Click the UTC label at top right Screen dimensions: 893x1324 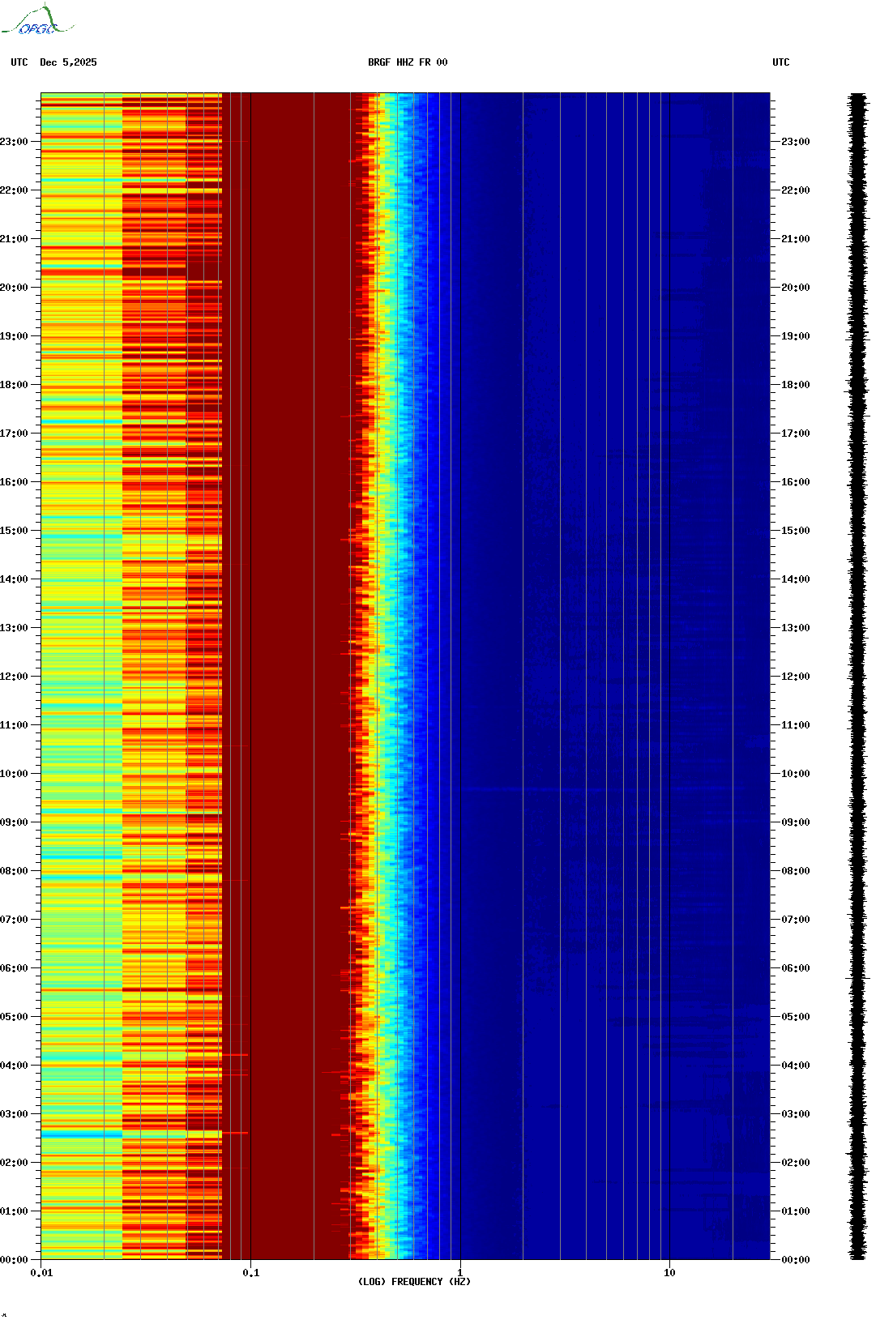(780, 62)
